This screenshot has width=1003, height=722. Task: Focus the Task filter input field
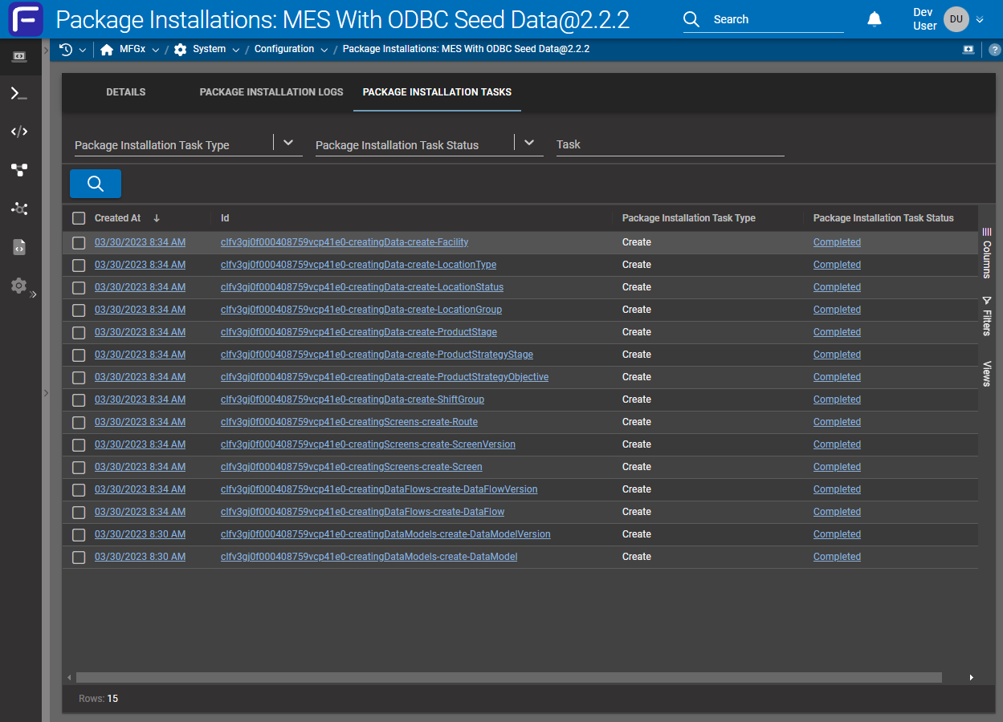tap(671, 144)
